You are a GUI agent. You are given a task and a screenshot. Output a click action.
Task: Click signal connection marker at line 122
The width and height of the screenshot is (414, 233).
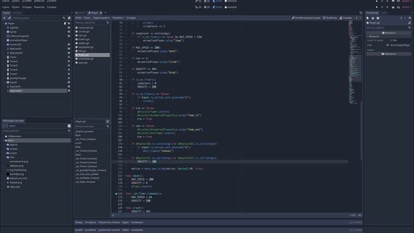point(116,194)
